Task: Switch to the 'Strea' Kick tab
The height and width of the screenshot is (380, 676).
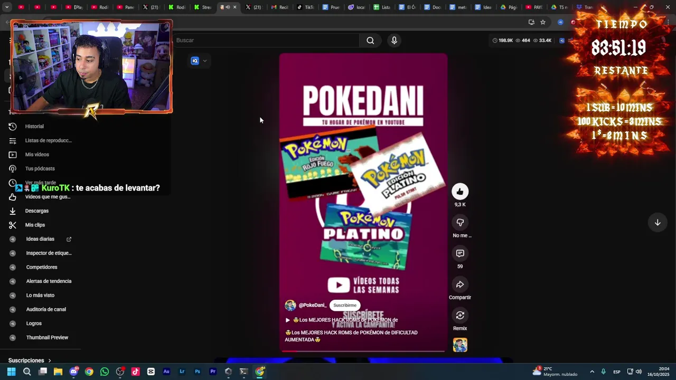Action: pyautogui.click(x=203, y=7)
